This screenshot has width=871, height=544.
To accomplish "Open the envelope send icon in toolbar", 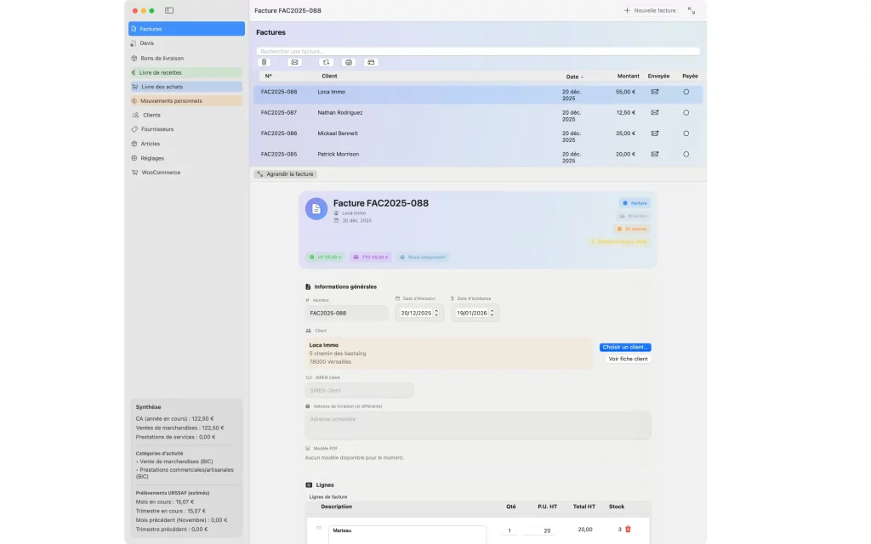I will 293,62.
